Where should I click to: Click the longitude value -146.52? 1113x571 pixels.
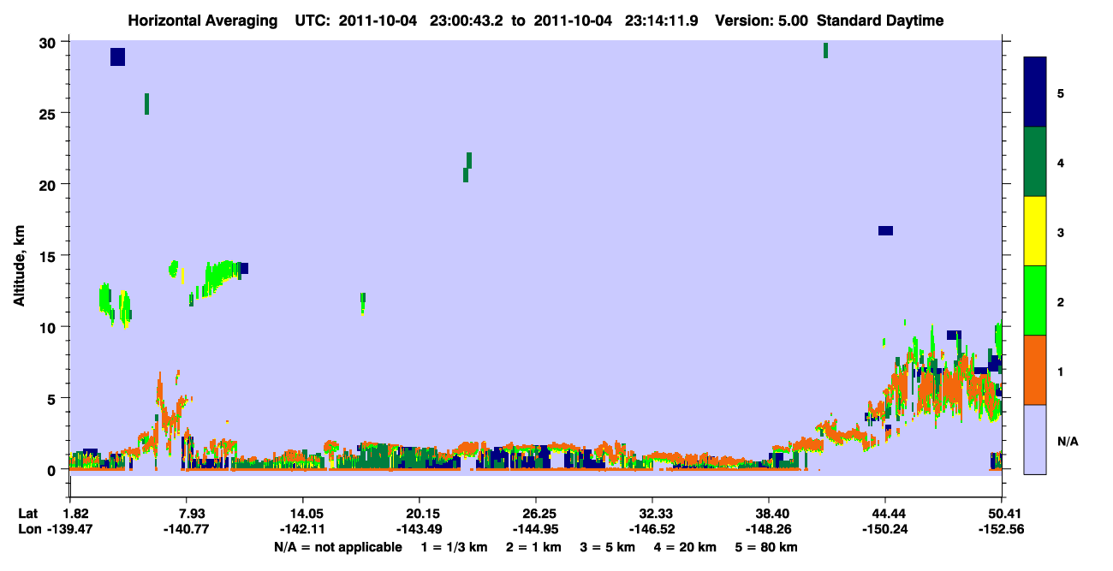pos(652,530)
